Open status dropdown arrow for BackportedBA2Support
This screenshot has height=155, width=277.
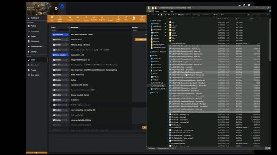pos(68,60)
